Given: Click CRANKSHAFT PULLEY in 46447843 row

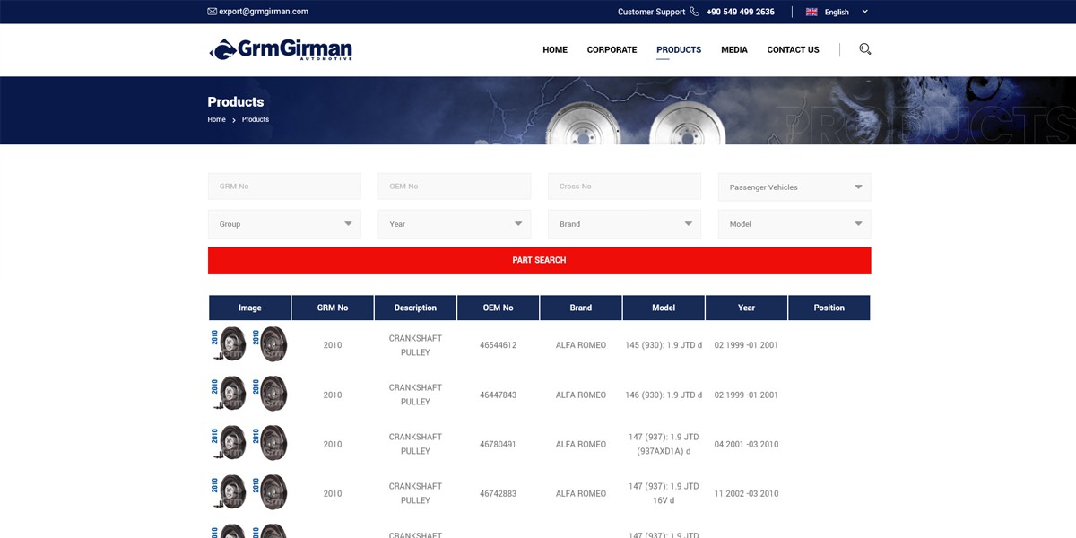Looking at the screenshot, I should click(x=415, y=395).
